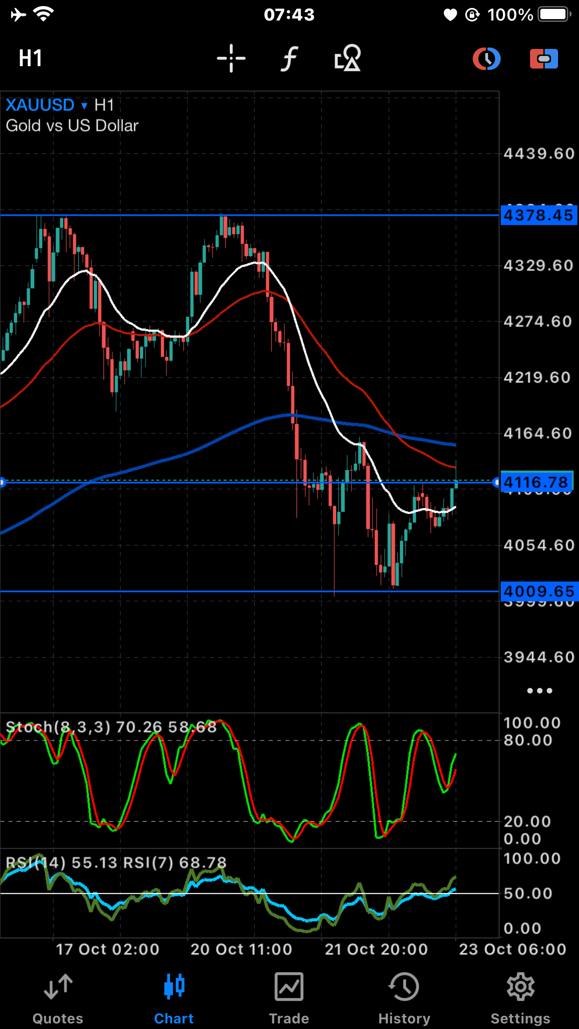Tap the heart icon in the status bar
The image size is (579, 1029).
click(450, 15)
